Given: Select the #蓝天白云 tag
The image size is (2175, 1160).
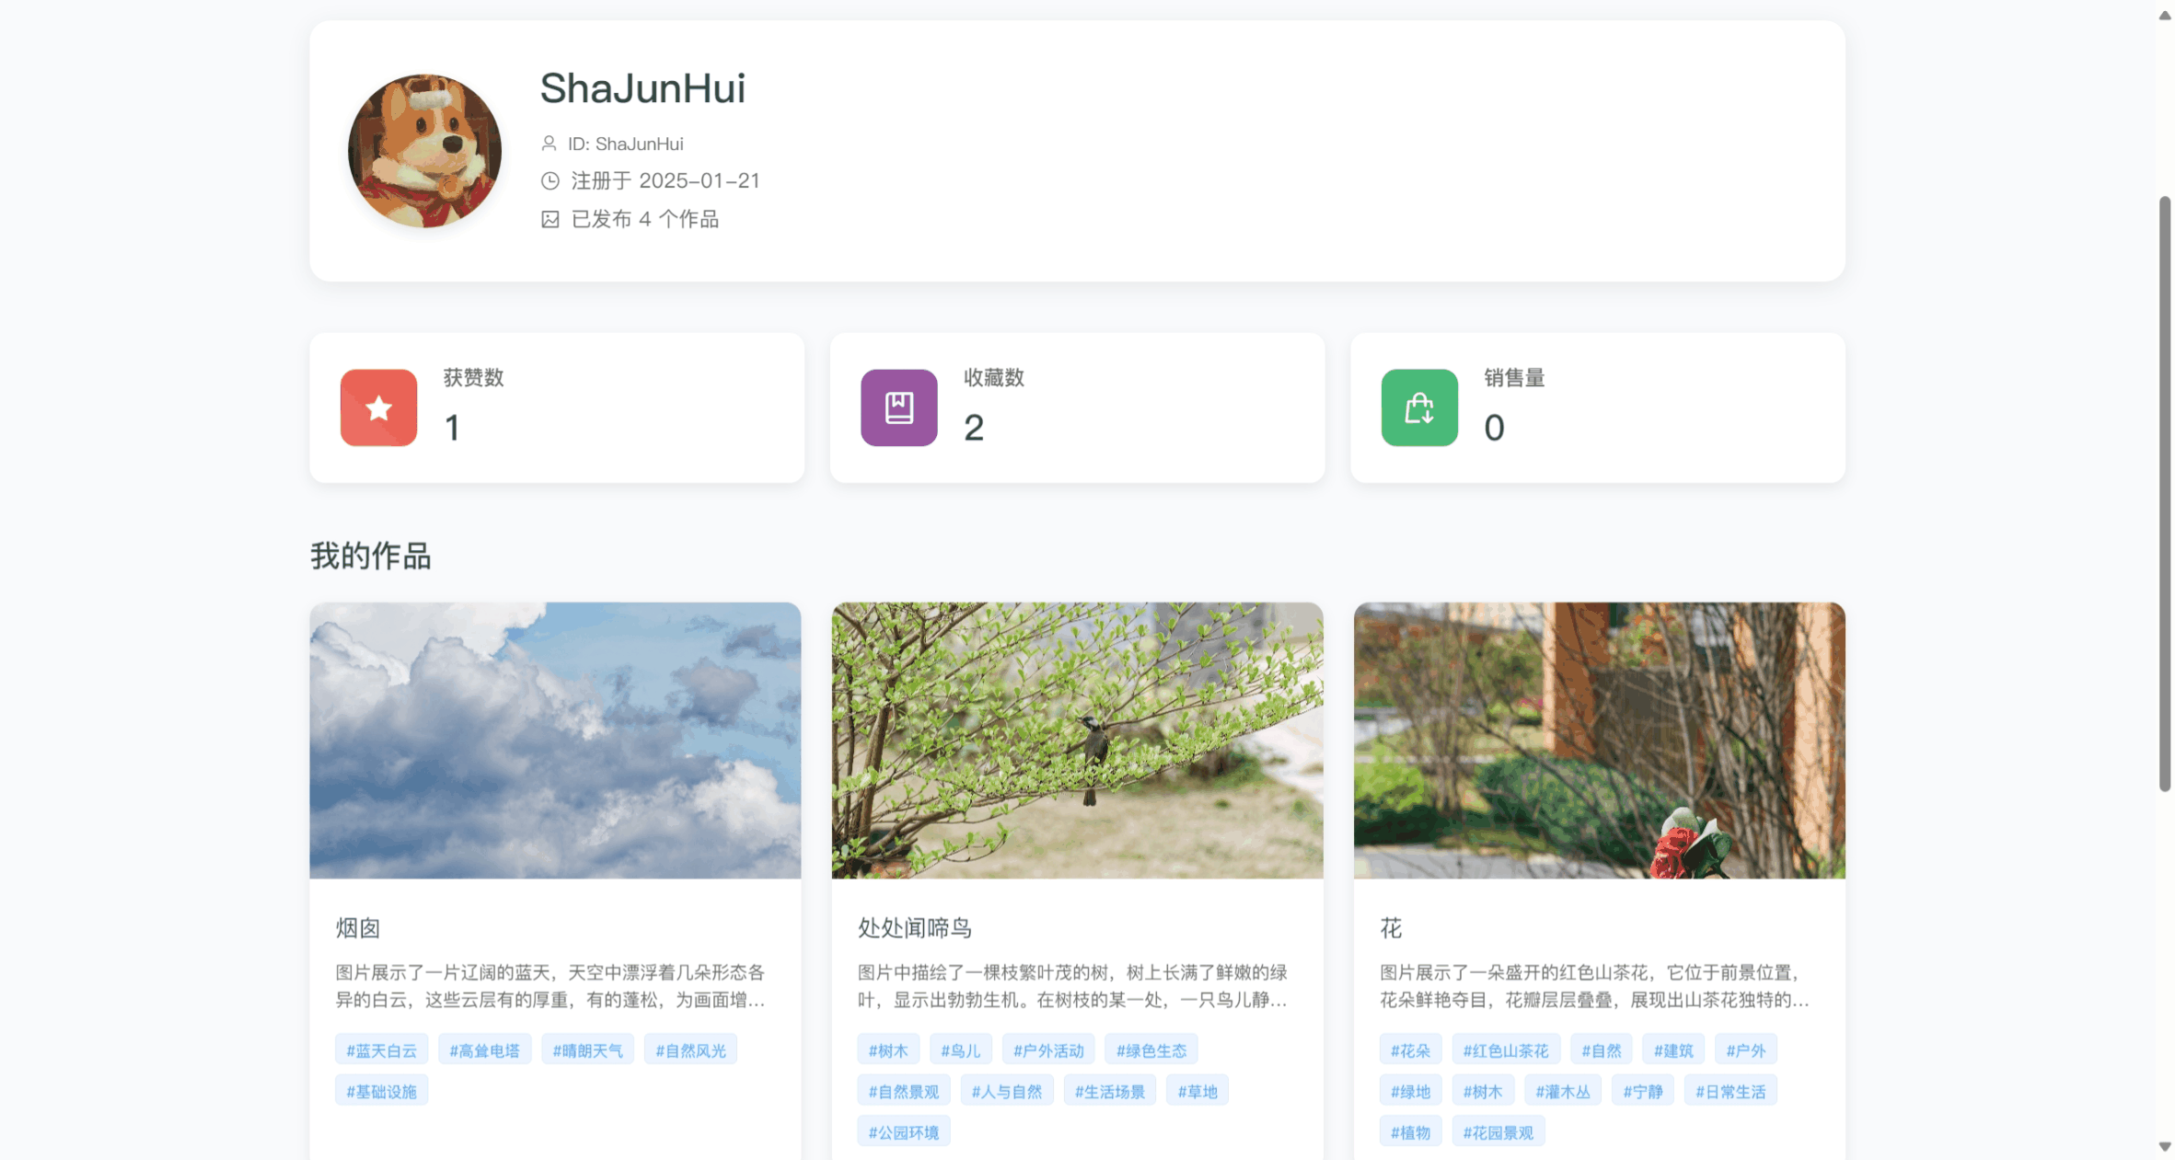Looking at the screenshot, I should pyautogui.click(x=381, y=1051).
